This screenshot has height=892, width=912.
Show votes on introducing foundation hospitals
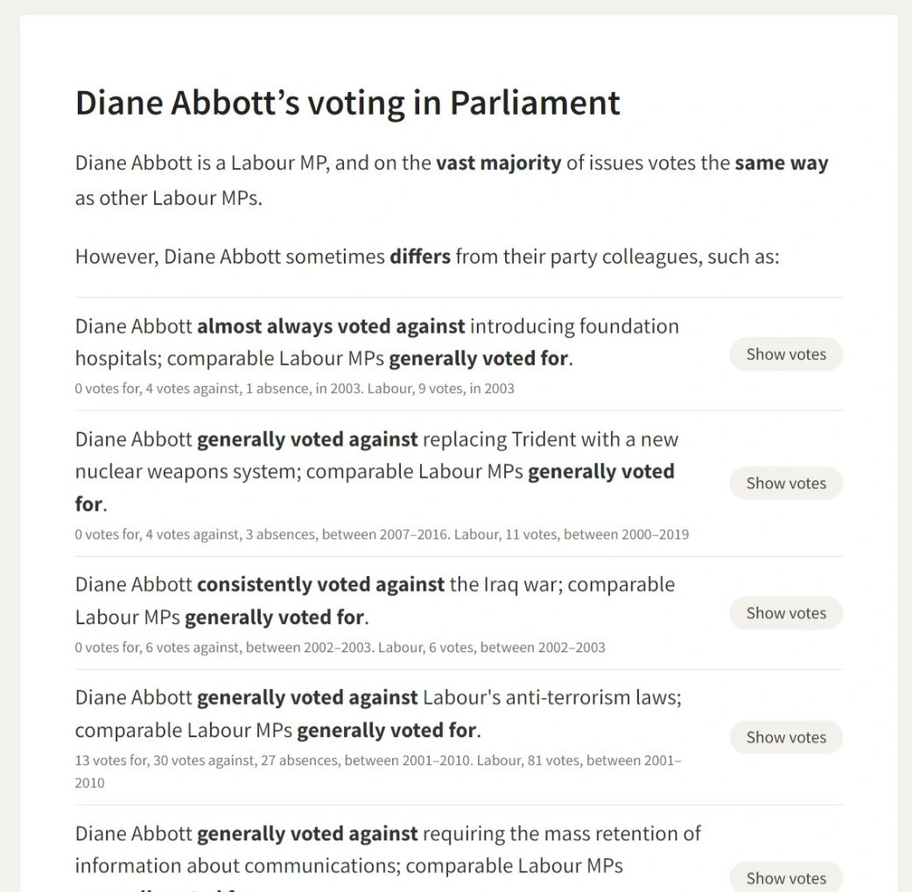click(x=785, y=355)
